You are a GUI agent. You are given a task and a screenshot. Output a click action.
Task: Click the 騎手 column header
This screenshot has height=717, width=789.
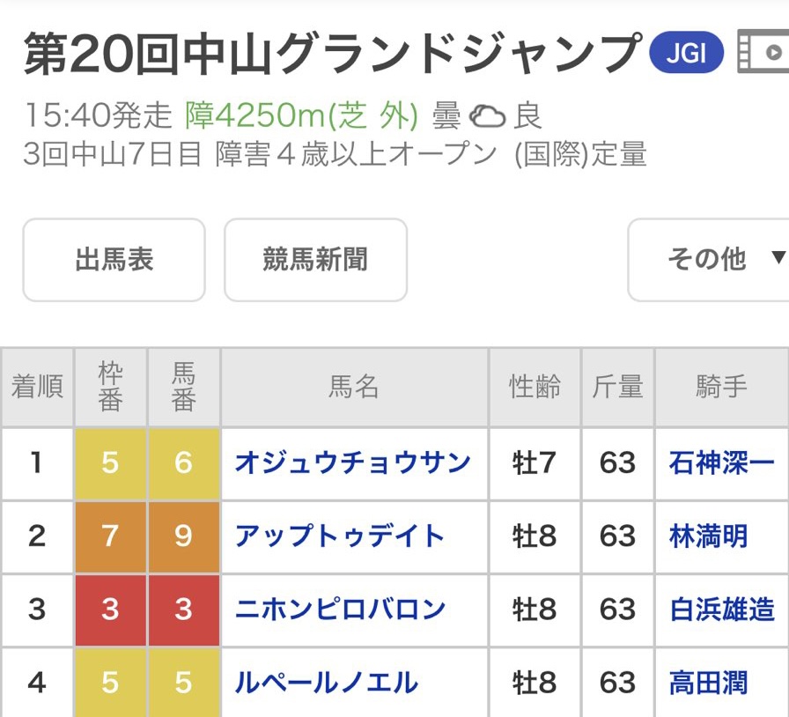(x=721, y=388)
